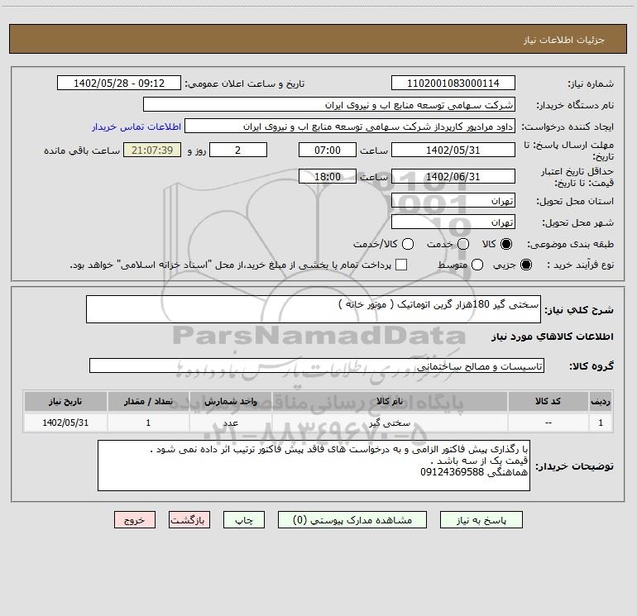This screenshot has height=616, width=637.
Task: Select the خدمت radio button
Action: click(463, 244)
